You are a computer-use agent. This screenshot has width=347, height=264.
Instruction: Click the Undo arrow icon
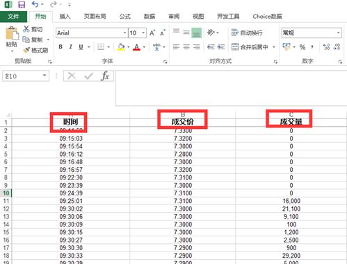[35, 4]
